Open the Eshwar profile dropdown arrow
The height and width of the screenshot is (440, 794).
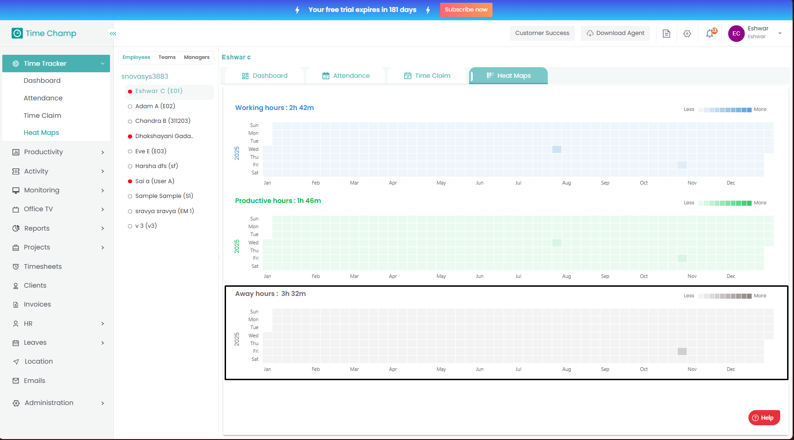point(780,33)
